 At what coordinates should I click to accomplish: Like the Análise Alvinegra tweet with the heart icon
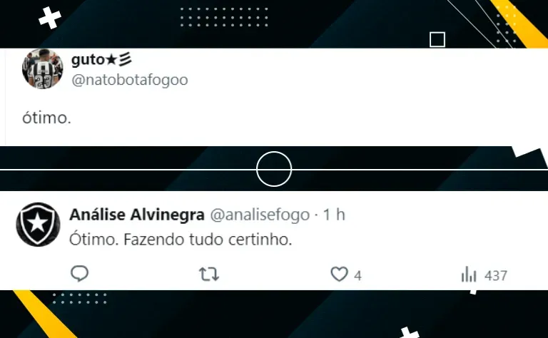pyautogui.click(x=340, y=274)
